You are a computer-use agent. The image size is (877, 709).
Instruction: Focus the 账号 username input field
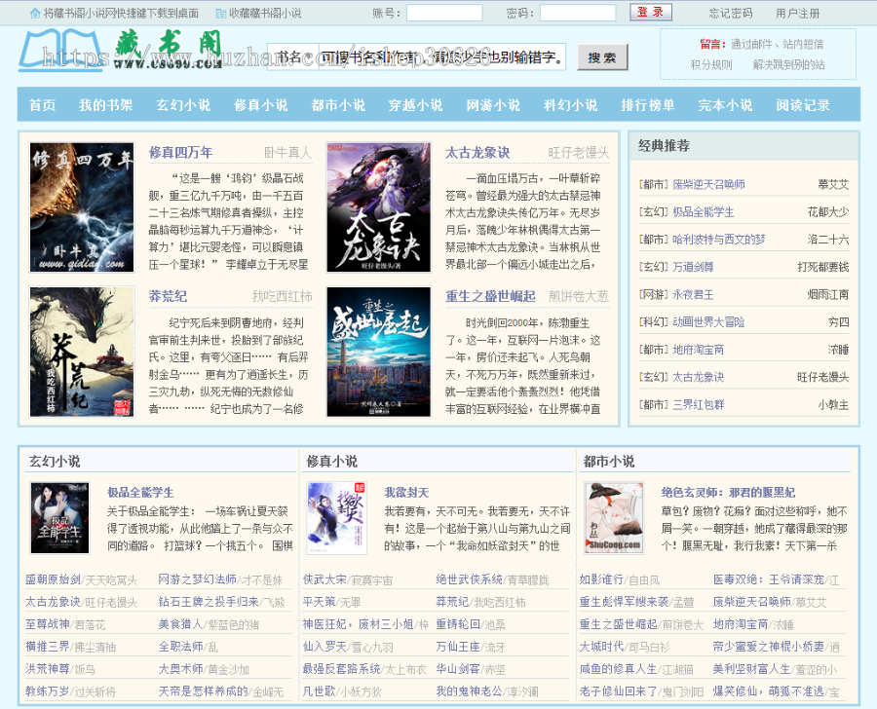tap(444, 13)
